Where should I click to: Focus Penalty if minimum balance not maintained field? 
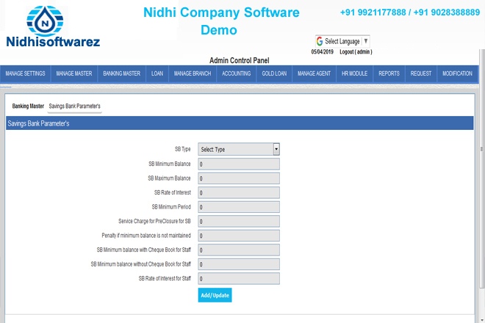pos(239,236)
